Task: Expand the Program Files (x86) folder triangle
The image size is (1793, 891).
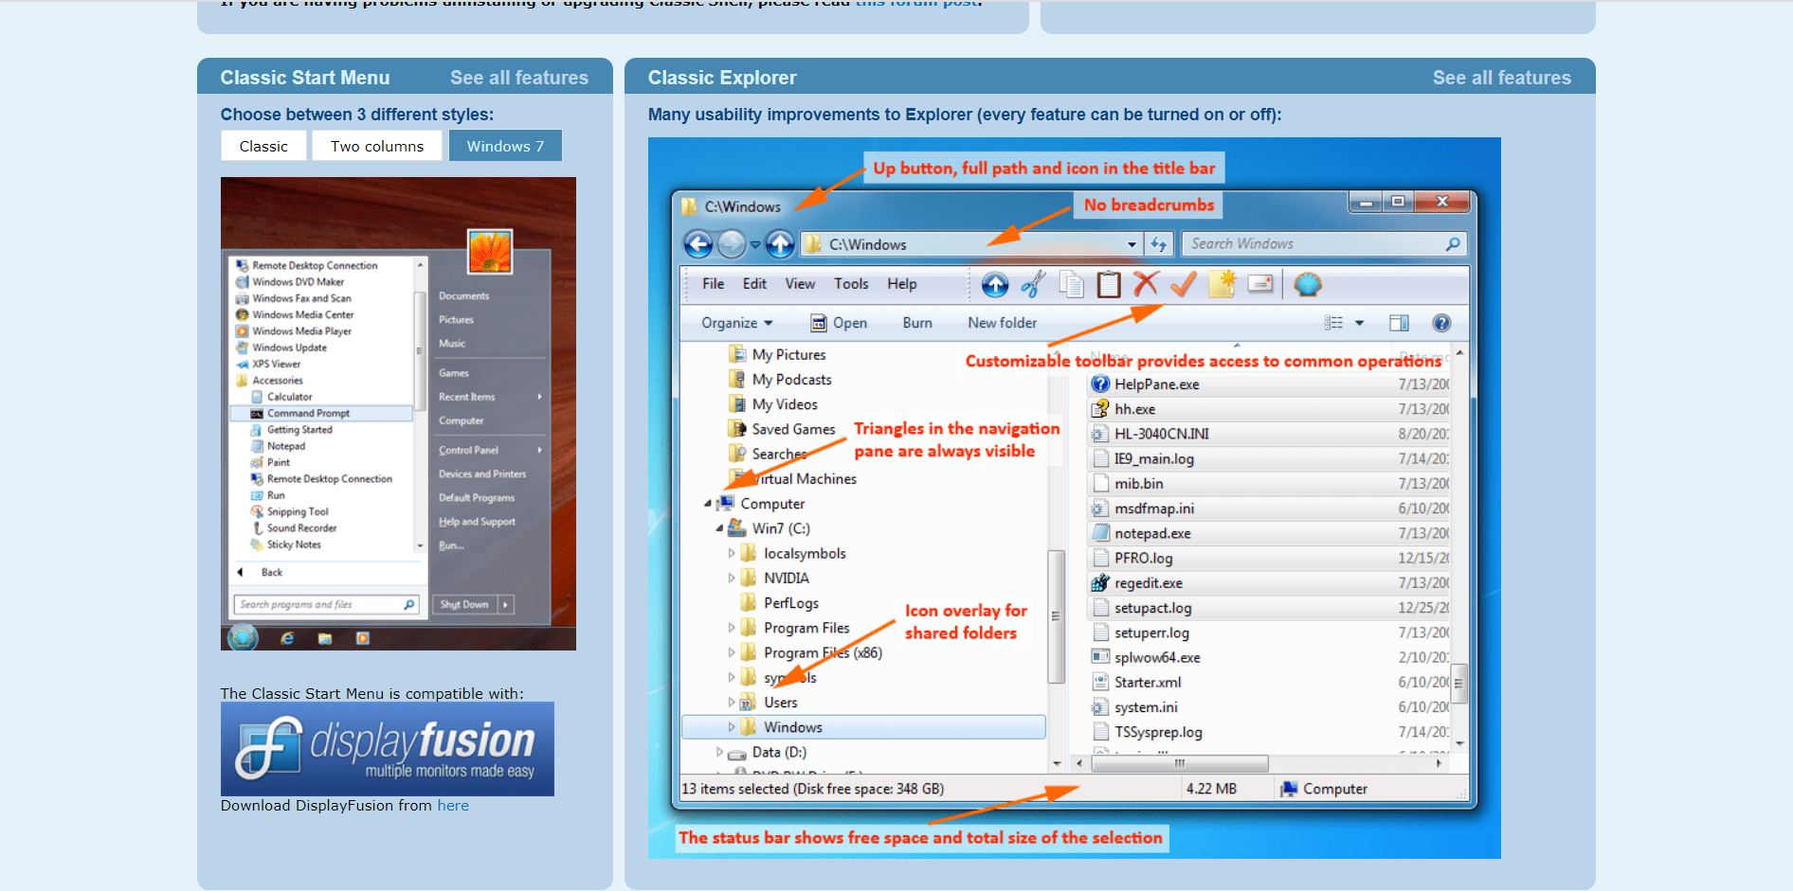Action: coord(731,652)
